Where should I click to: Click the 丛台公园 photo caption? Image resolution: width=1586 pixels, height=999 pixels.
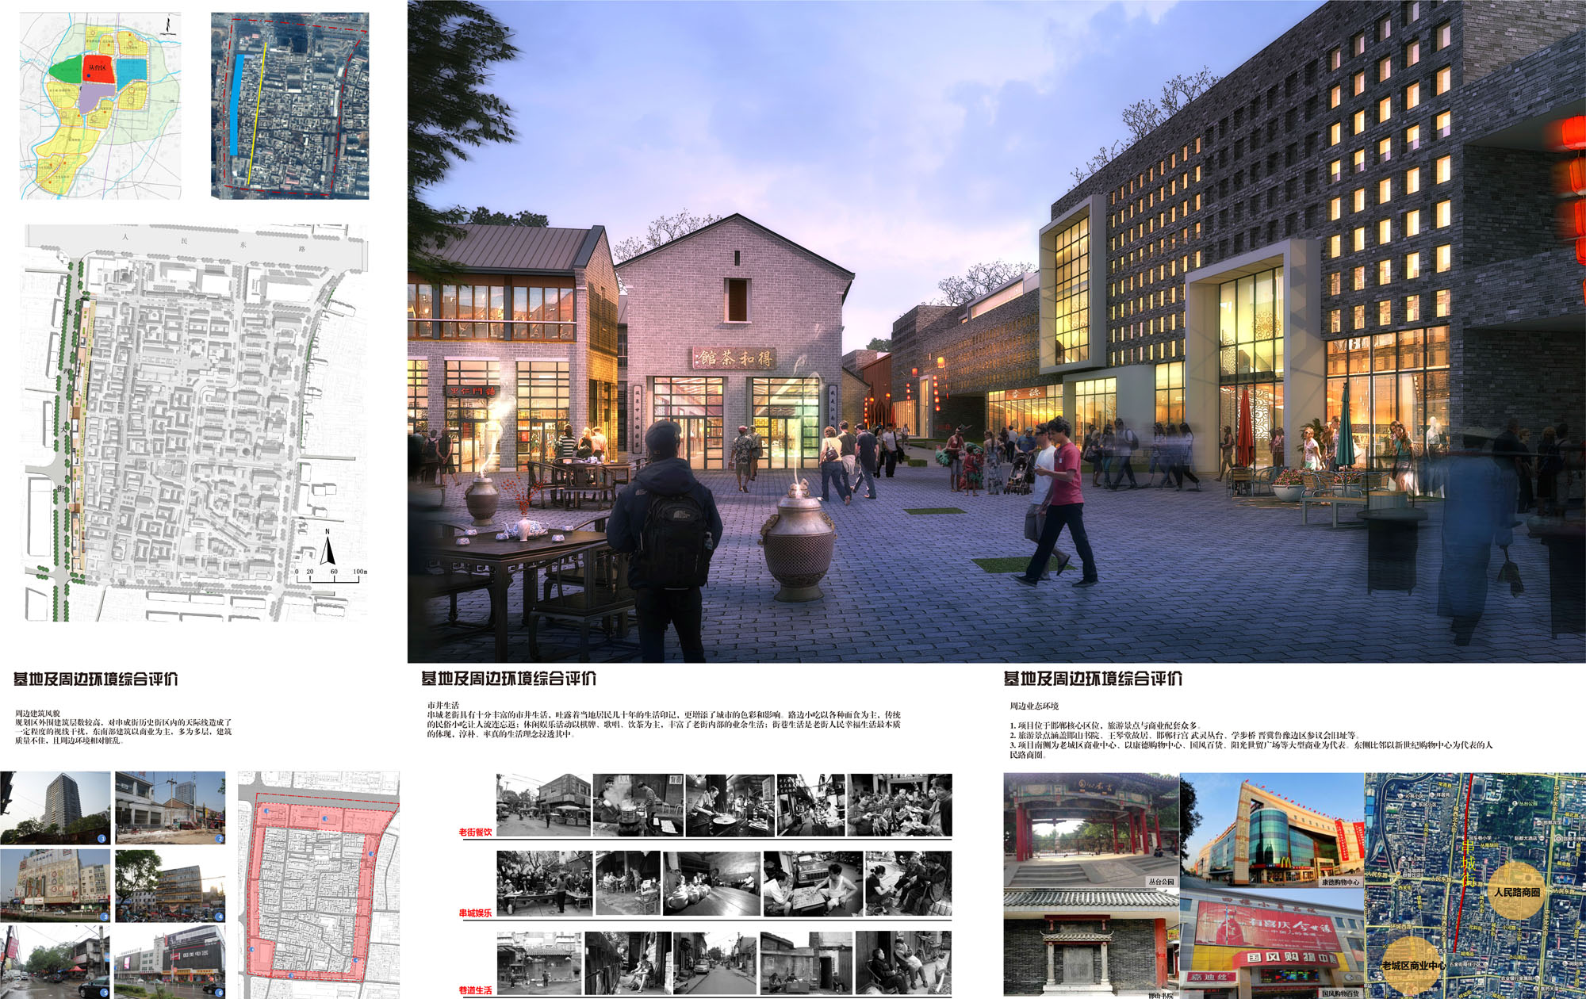click(x=1161, y=881)
